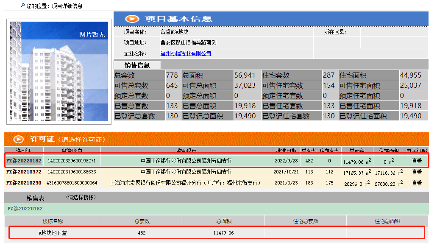
Task: Click 查看 for permit FZ许20210372
Action: [417, 172]
